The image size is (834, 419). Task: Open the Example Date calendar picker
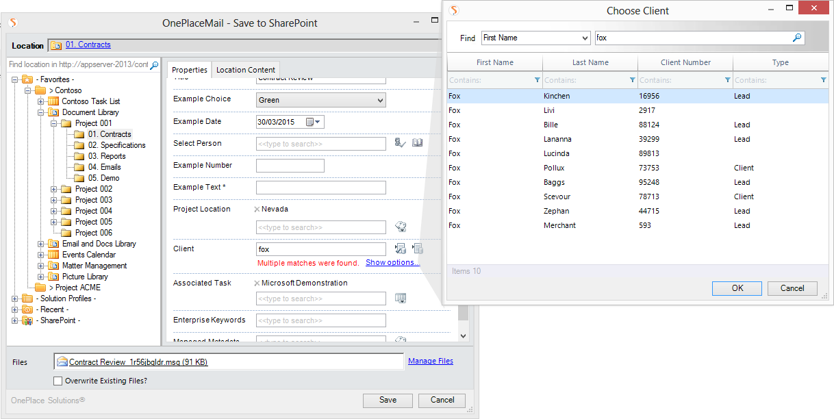click(313, 122)
